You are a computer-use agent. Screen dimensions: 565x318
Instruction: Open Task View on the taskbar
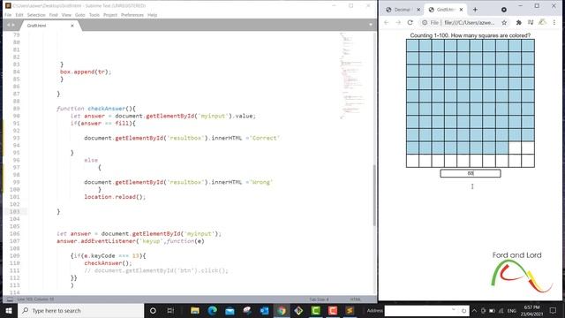point(170,310)
